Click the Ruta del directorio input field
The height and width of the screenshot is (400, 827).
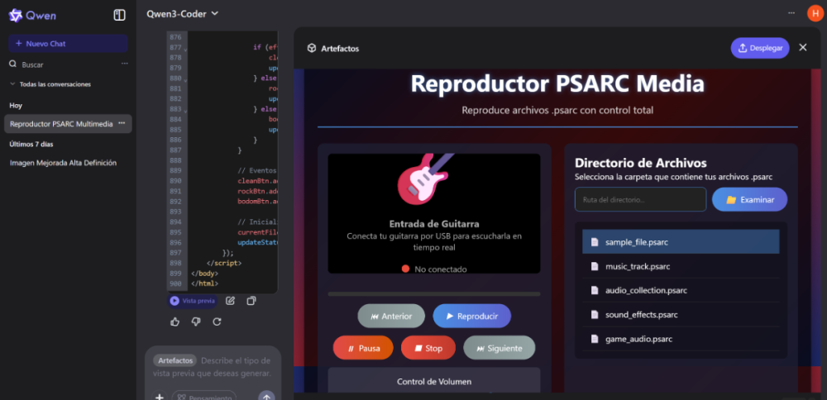point(640,199)
